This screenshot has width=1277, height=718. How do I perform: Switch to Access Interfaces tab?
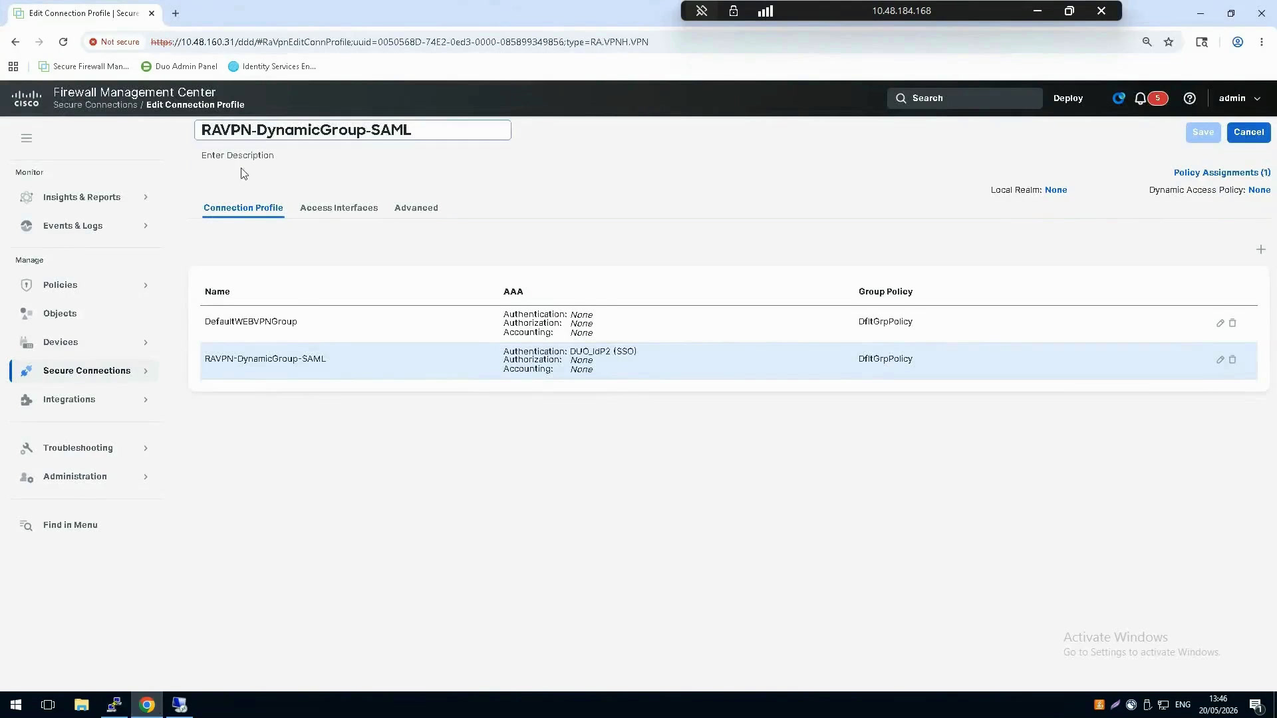(339, 208)
